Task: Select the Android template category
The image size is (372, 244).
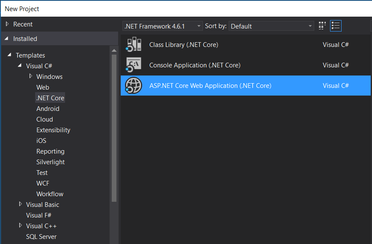Action: pyautogui.click(x=48, y=108)
